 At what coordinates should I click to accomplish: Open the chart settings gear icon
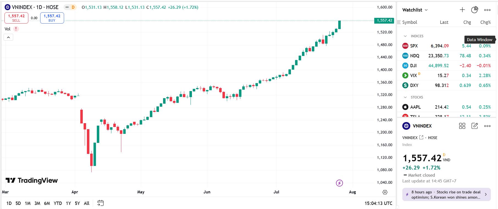[x=385, y=192]
